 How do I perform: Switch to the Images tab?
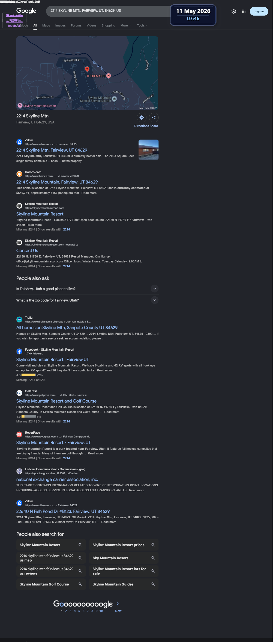pos(60,25)
